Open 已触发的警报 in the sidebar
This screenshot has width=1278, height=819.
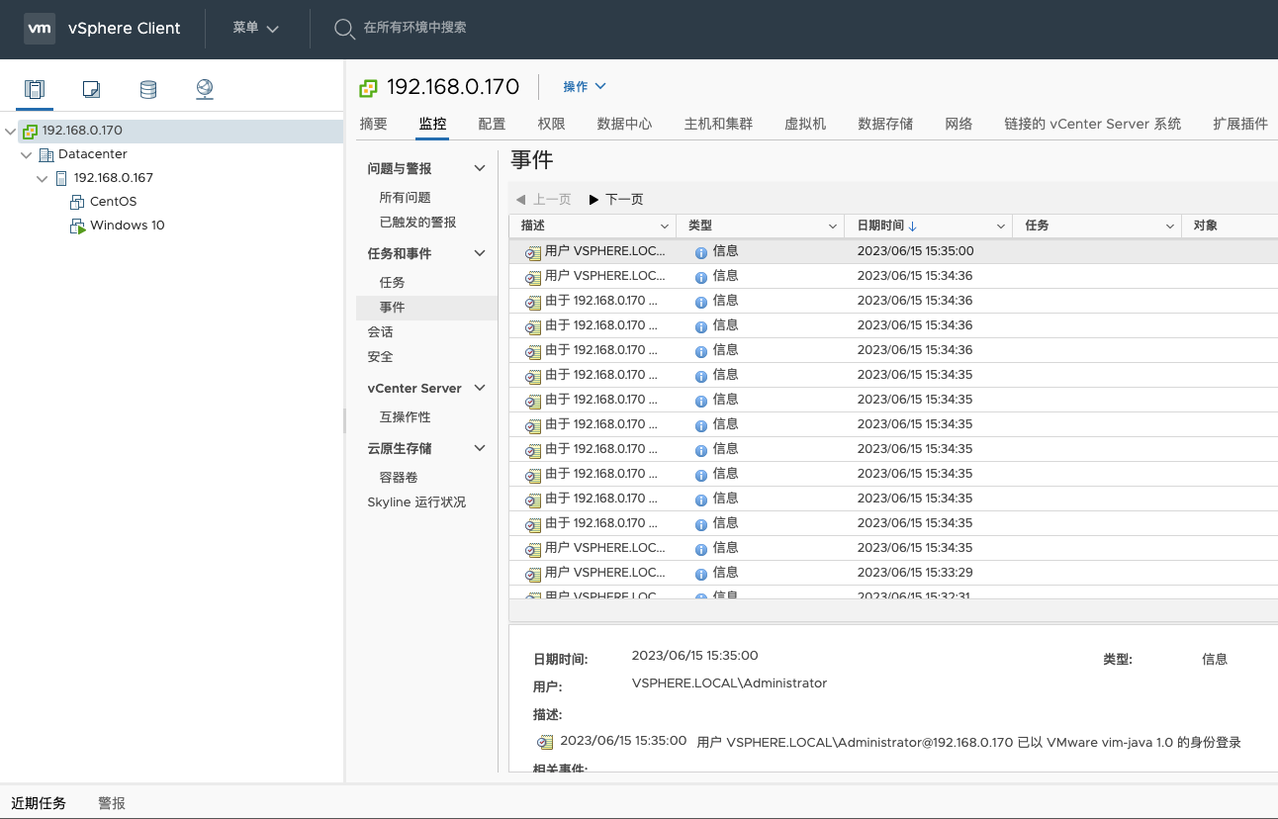click(x=417, y=223)
